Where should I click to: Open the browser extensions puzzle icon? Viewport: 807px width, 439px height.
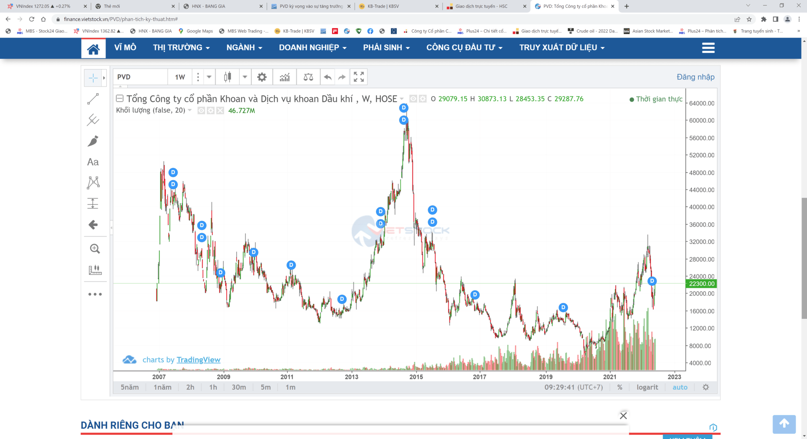(x=764, y=19)
